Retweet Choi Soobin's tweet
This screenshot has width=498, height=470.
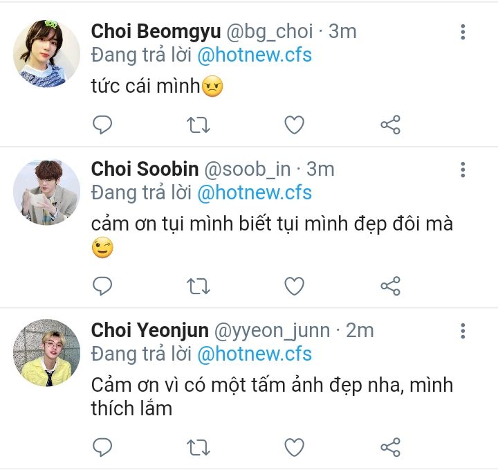[x=199, y=286]
